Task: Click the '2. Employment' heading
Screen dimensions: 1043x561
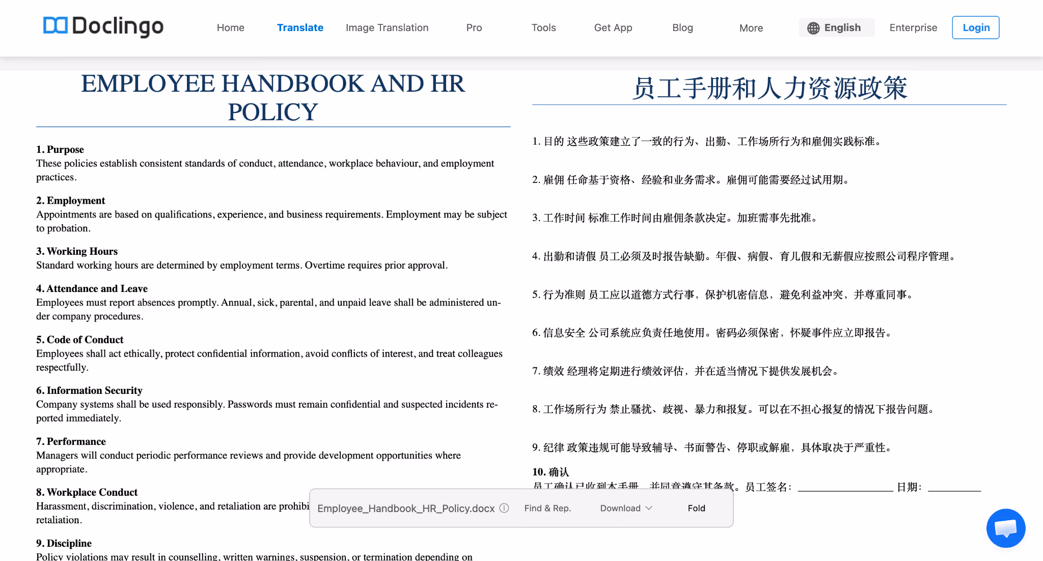Action: [71, 200]
